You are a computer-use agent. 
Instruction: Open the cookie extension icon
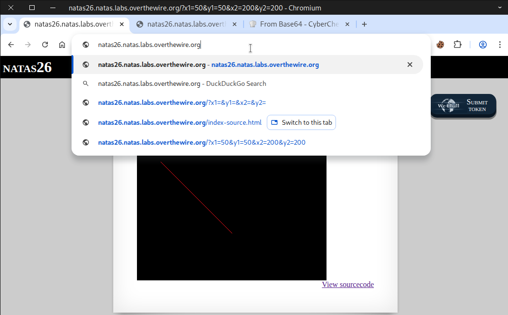pyautogui.click(x=440, y=45)
